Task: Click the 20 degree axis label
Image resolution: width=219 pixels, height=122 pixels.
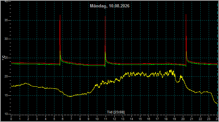Action: [6, 76]
